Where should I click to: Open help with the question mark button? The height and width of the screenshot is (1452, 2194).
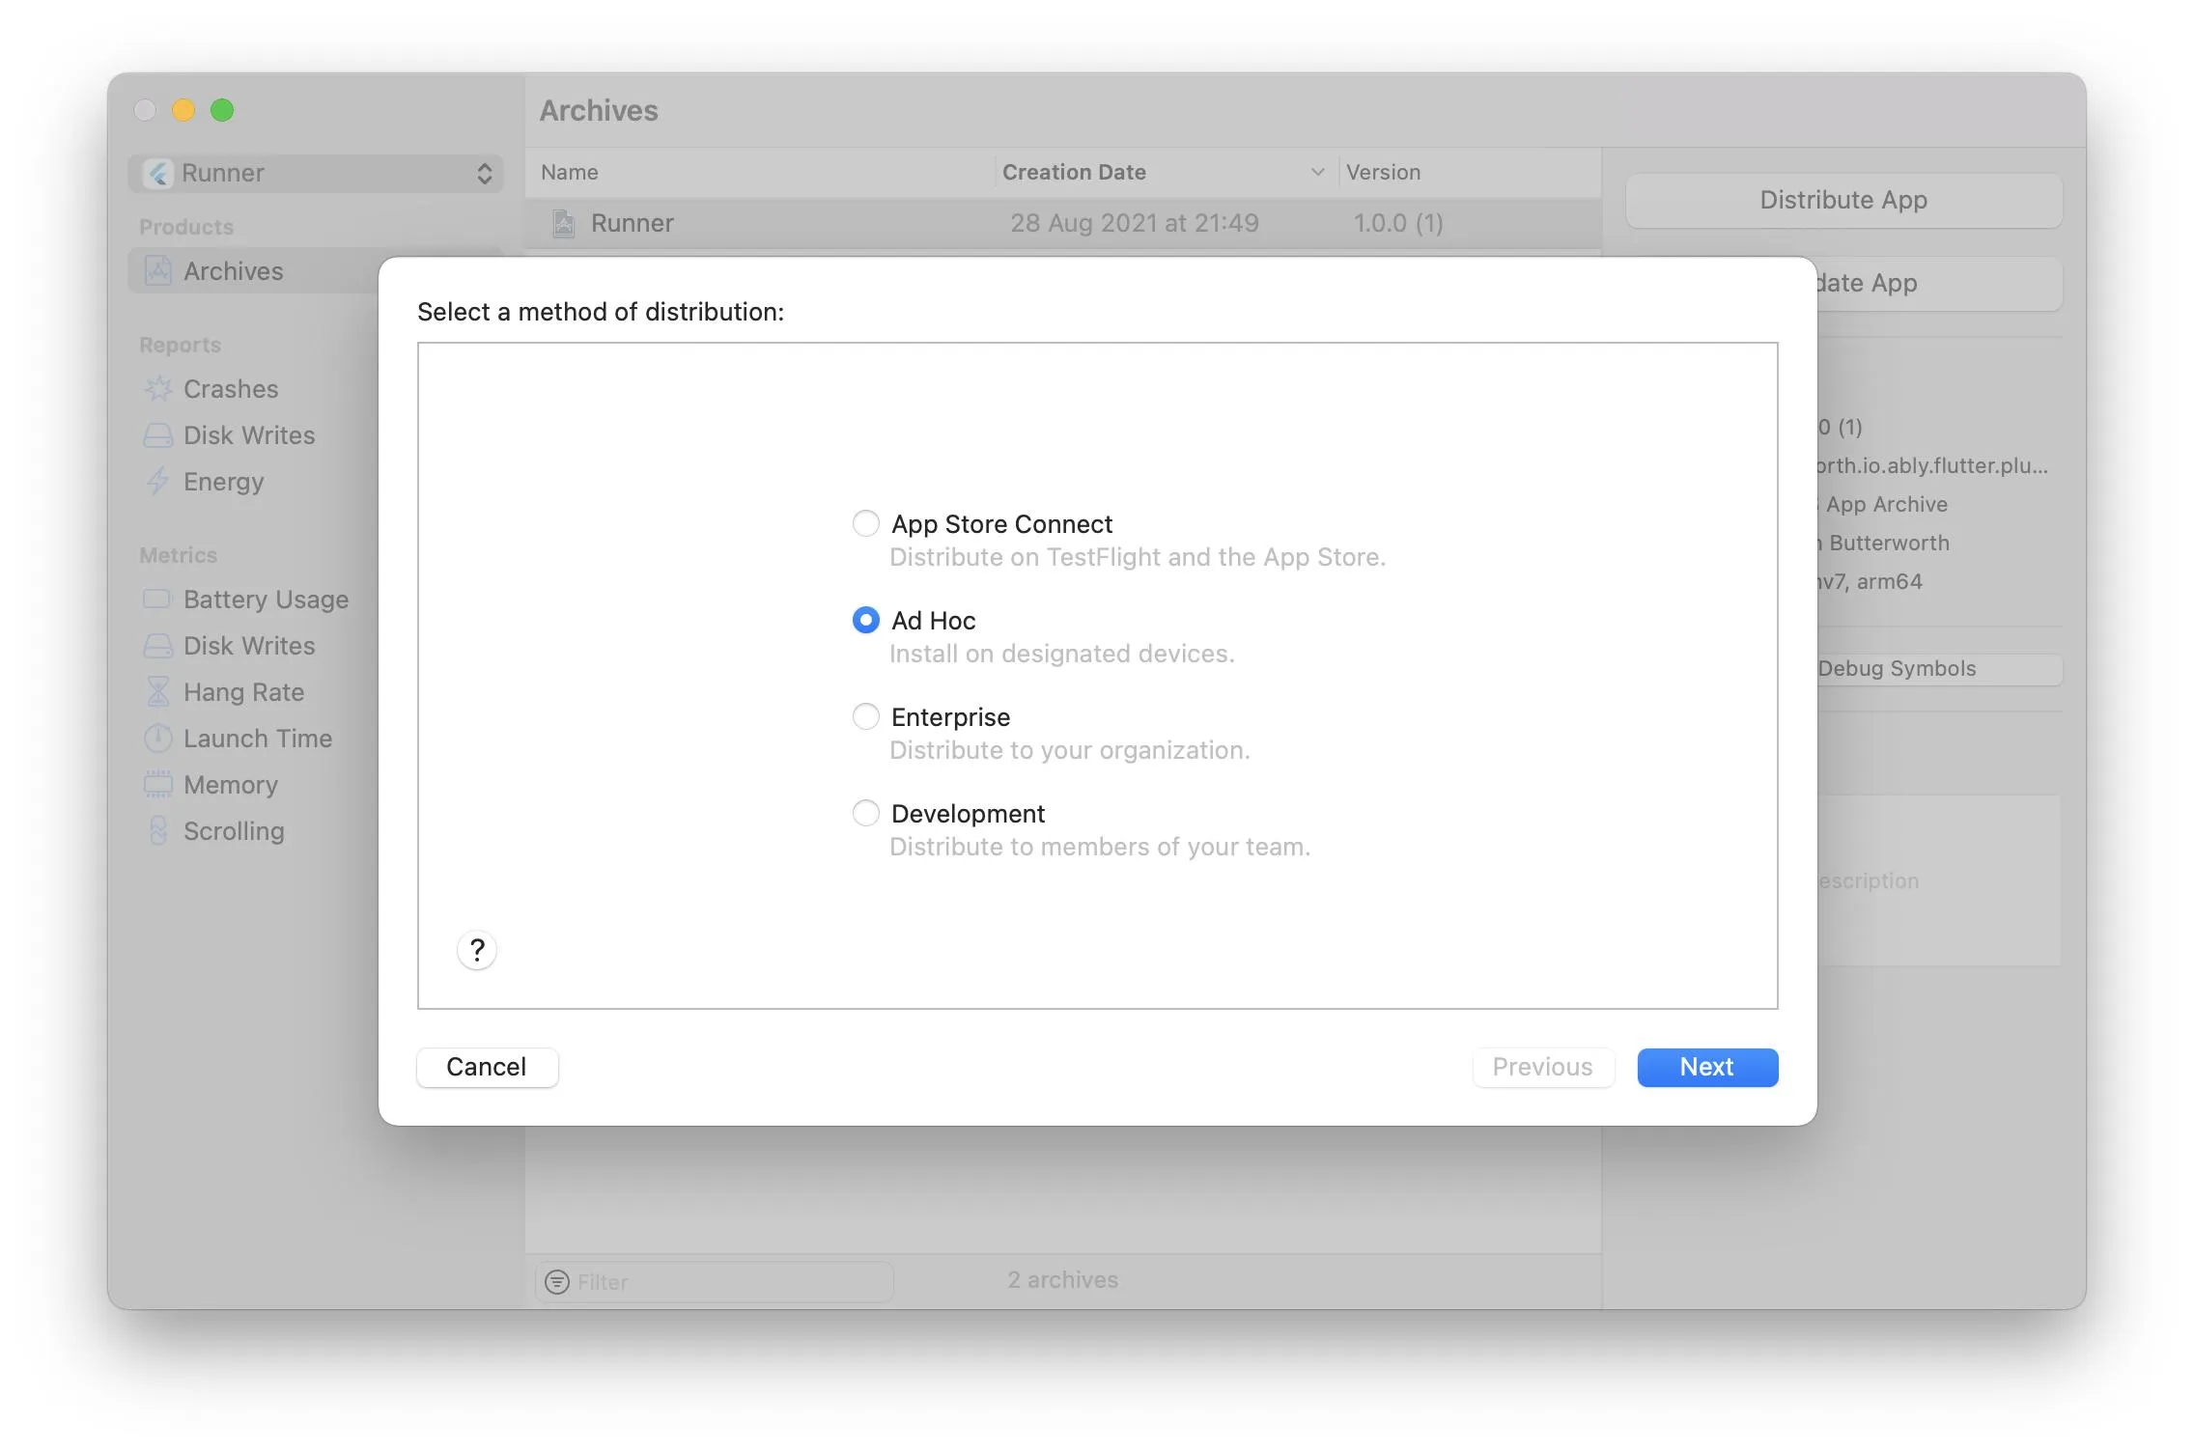477,950
